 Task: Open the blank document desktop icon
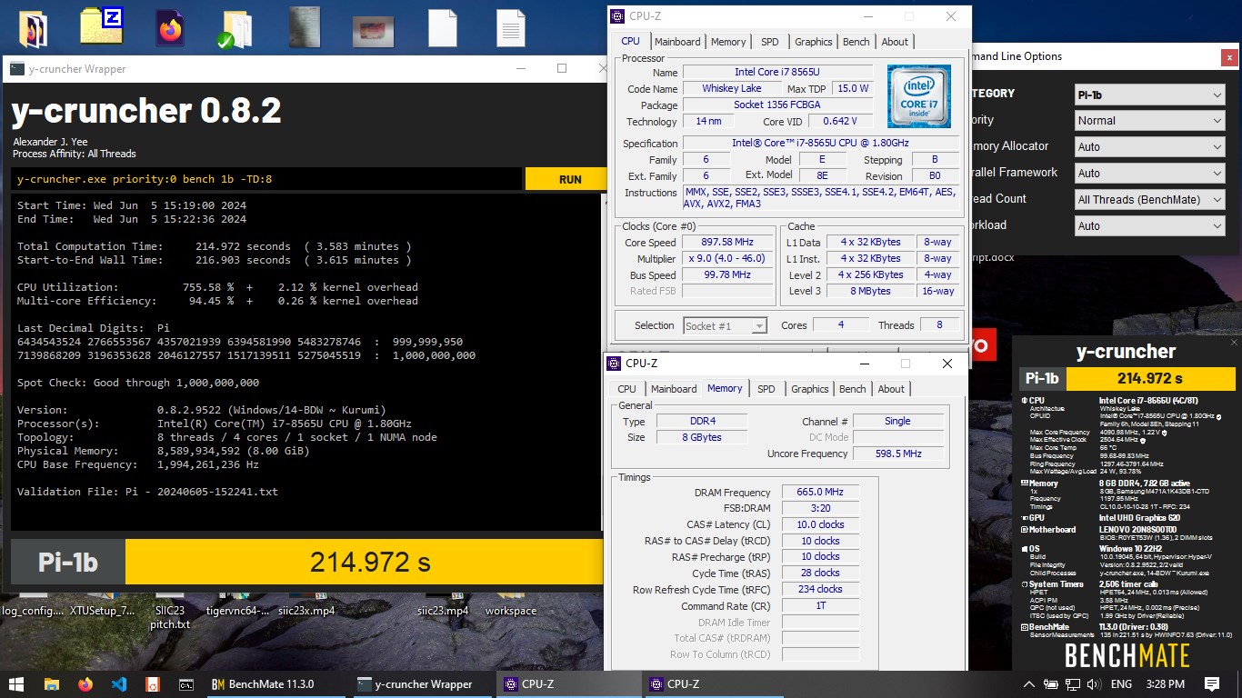pos(443,28)
